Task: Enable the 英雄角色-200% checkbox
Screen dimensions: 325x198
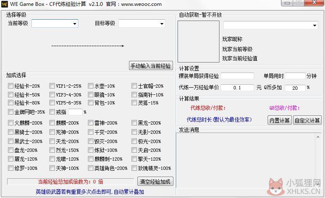Action: pyautogui.click(x=90, y=168)
